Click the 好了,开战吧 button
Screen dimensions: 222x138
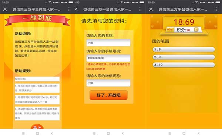coord(108,95)
